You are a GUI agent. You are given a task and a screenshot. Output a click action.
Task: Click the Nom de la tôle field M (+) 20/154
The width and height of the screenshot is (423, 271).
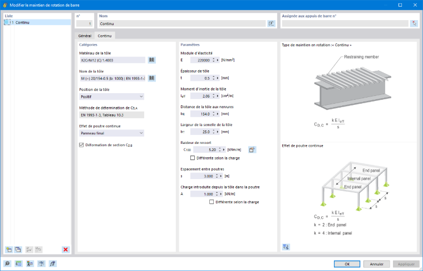(x=112, y=79)
